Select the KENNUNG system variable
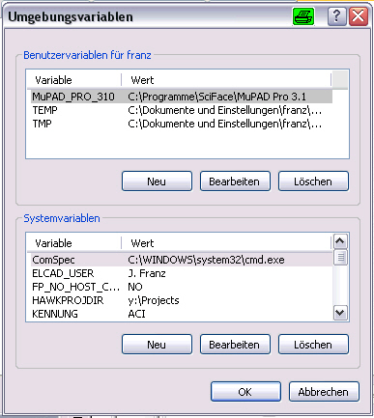This screenshot has width=374, height=418. (55, 314)
